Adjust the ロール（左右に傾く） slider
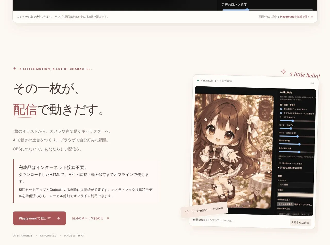330x245 pixels. point(297,136)
